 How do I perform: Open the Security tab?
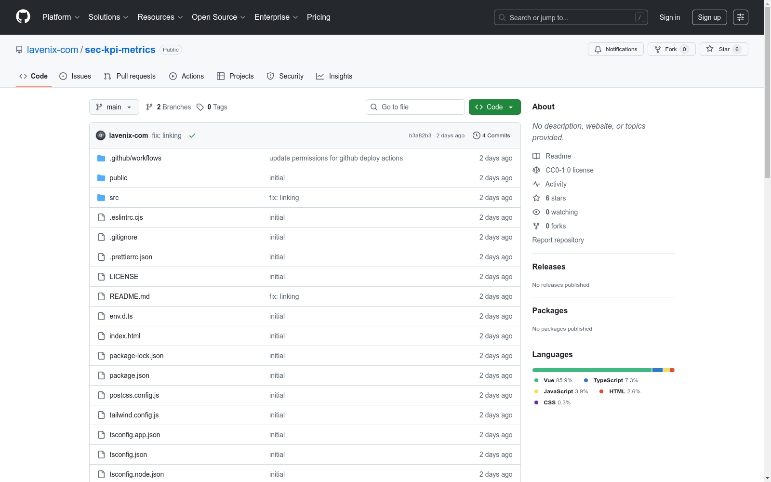(x=285, y=76)
